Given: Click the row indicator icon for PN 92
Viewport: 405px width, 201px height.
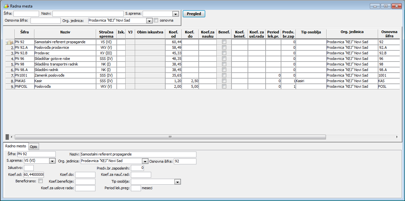Looking at the screenshot, I should pyautogui.click(x=10, y=42).
